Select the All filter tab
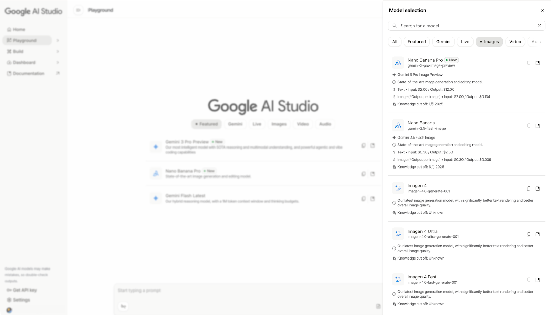 [394, 41]
